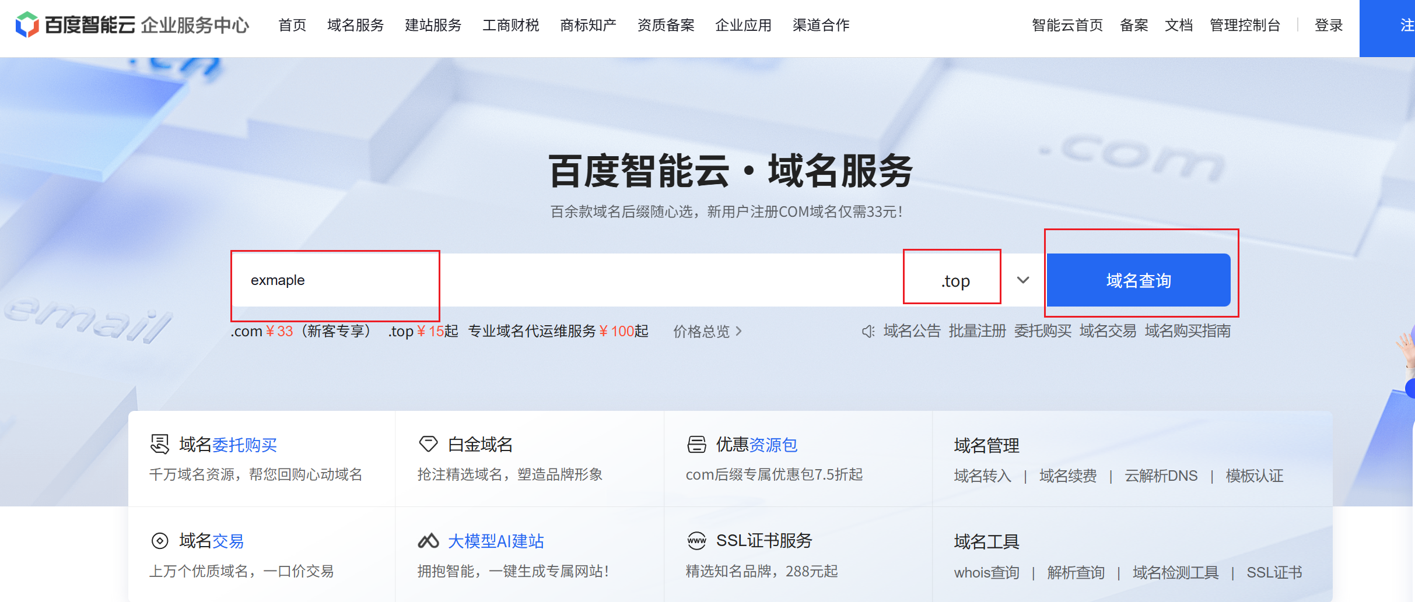Click the mascot figure at right edge
1415x602 pixels.
coord(1406,361)
